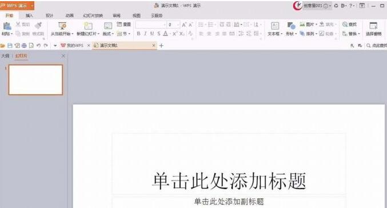Expand the Picture (图片) dropdown
Image resolution: width=387 pixels, height=208 pixels.
coord(316,25)
